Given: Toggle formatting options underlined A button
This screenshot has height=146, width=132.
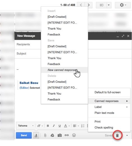Looking at the screenshot, I should [36, 135].
